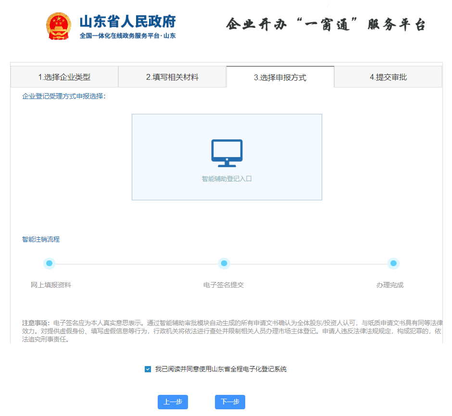This screenshot has width=452, height=416.
Task: Click the 上一步 button
Action: pyautogui.click(x=173, y=402)
